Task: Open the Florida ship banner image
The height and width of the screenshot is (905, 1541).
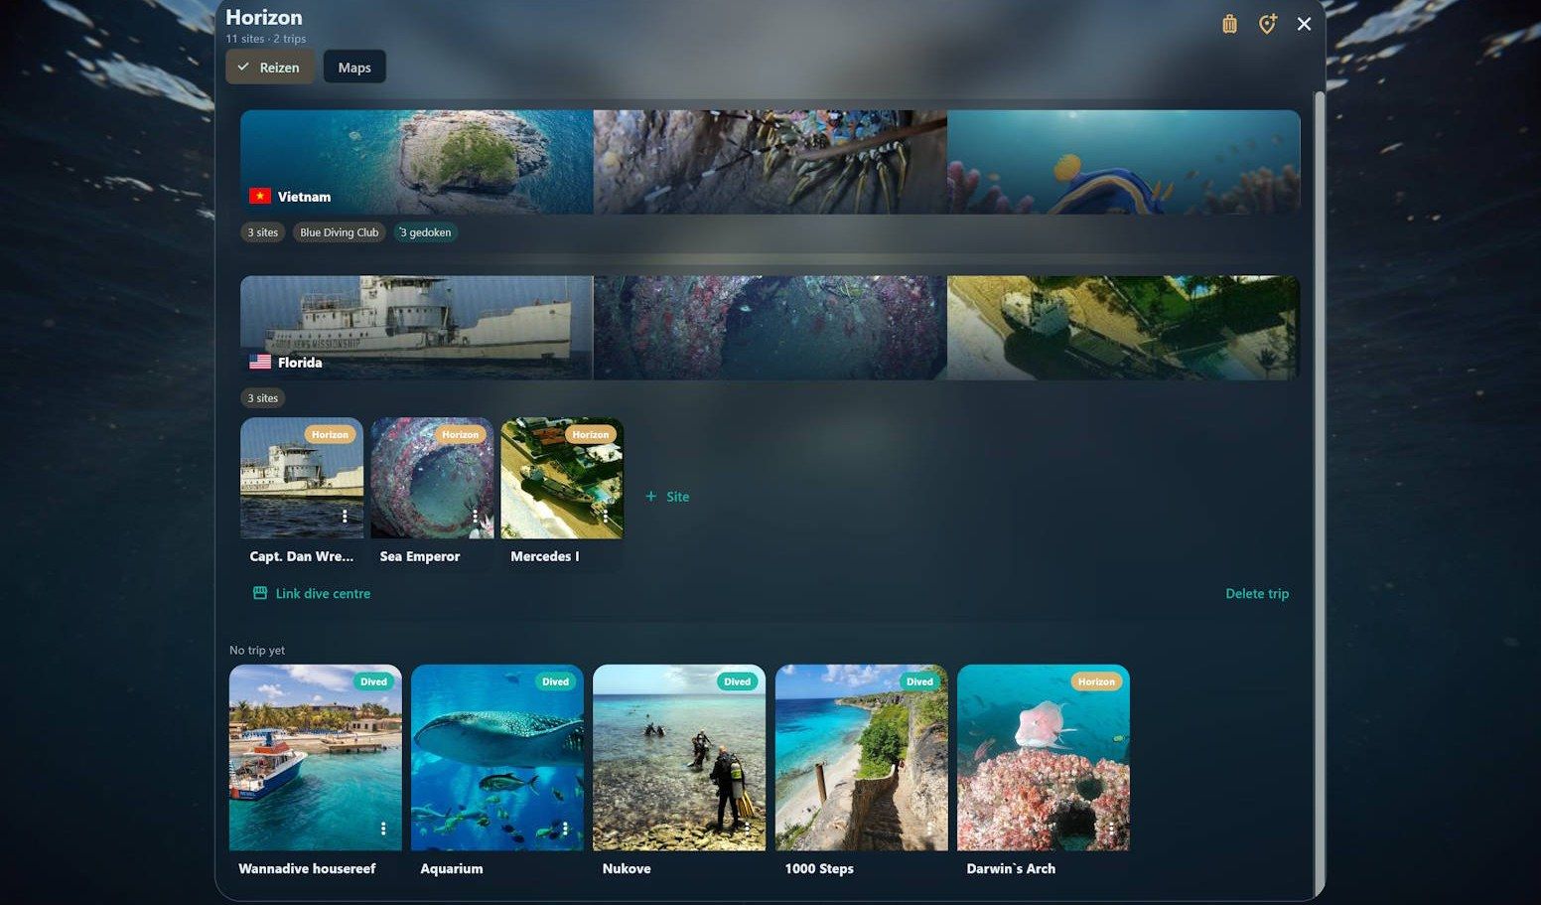Action: (x=416, y=328)
